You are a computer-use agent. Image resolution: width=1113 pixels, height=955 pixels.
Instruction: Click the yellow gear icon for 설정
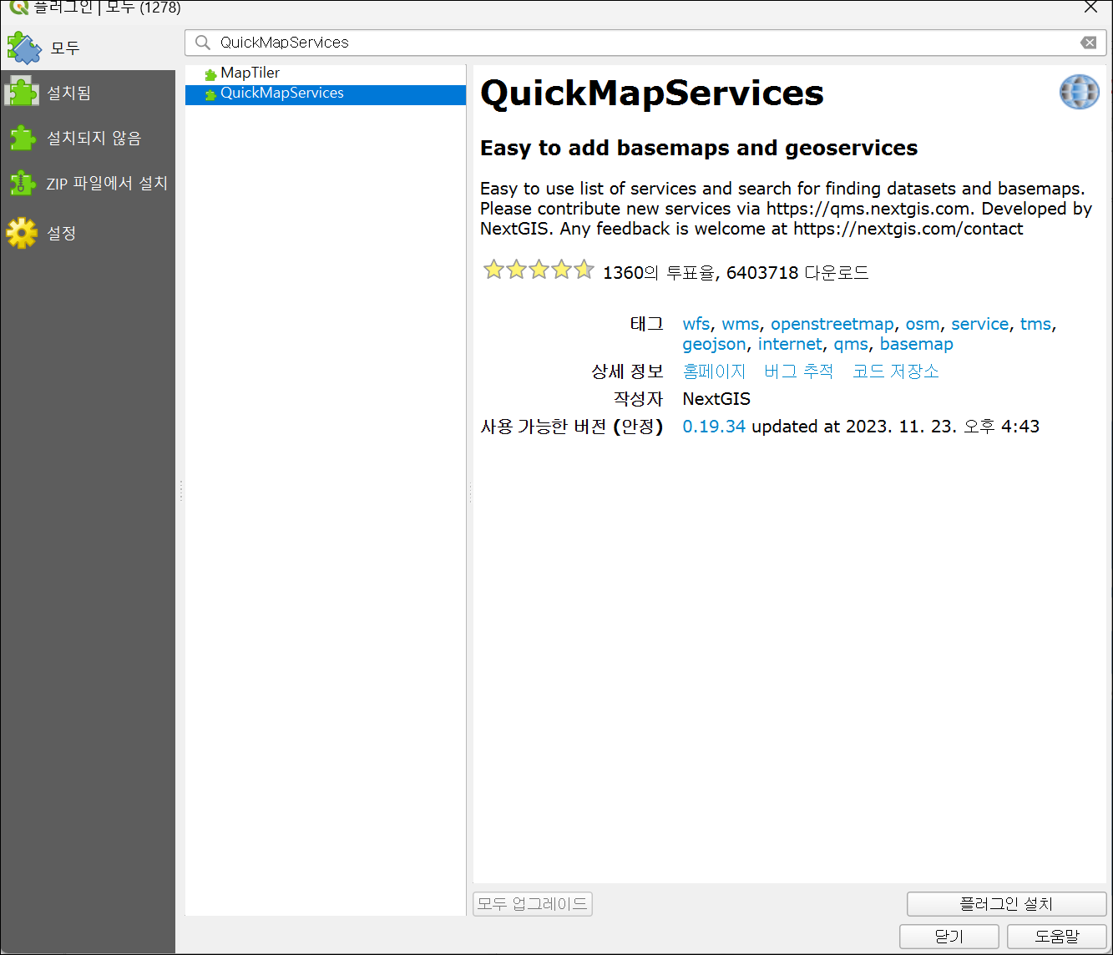coord(23,233)
